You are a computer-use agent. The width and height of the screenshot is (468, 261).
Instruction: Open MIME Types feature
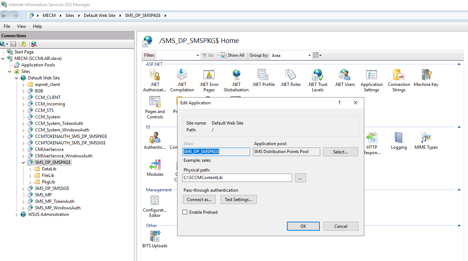coord(426,141)
